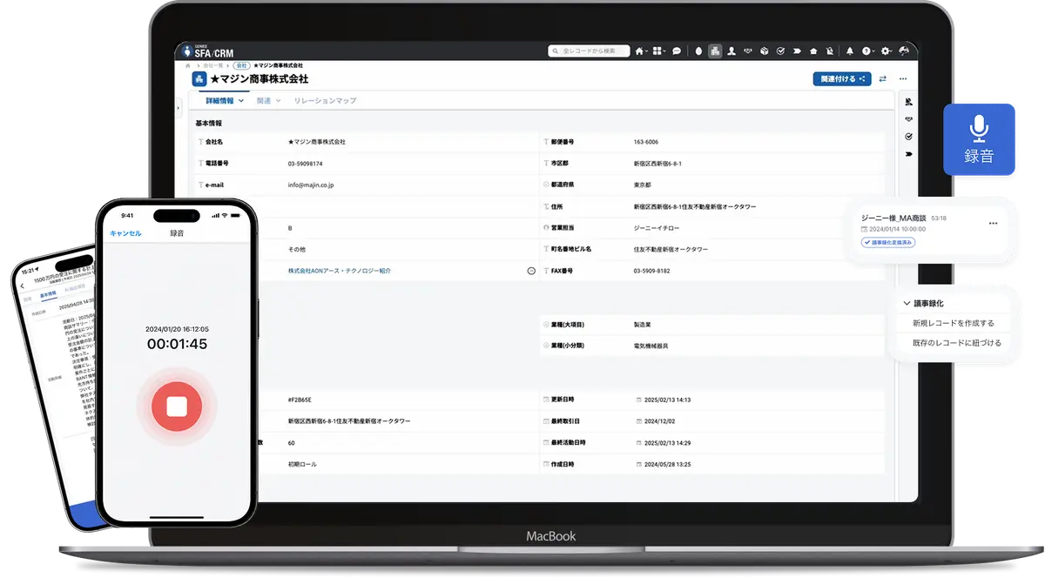Tap the back arrow on the rear phone
The height and width of the screenshot is (578, 1045).
[23, 286]
